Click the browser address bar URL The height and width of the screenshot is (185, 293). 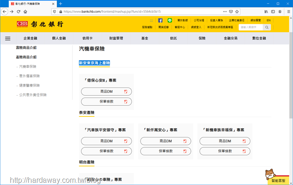tap(112, 11)
